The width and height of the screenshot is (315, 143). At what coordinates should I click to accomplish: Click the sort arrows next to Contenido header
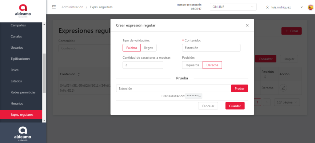[x=79, y=74]
